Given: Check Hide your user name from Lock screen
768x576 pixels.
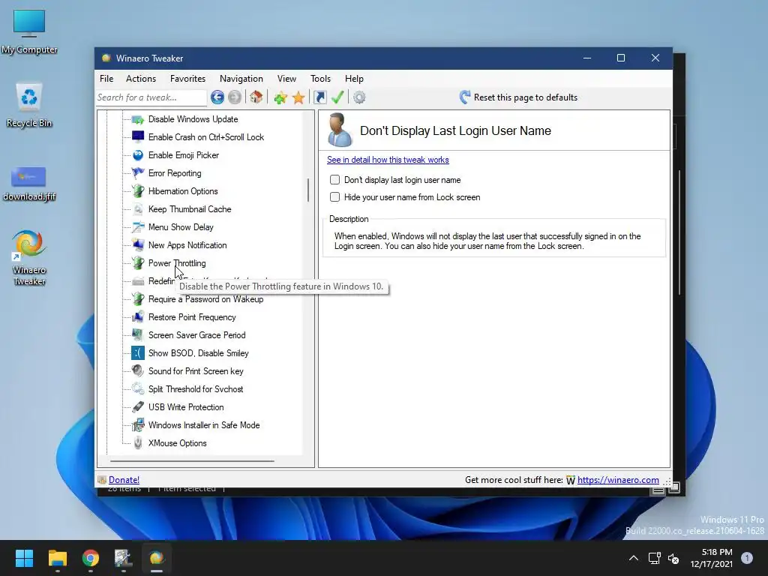Looking at the screenshot, I should pyautogui.click(x=334, y=197).
